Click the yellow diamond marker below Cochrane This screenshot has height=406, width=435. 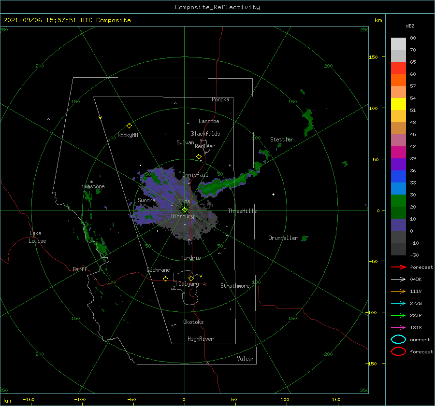tap(166, 279)
